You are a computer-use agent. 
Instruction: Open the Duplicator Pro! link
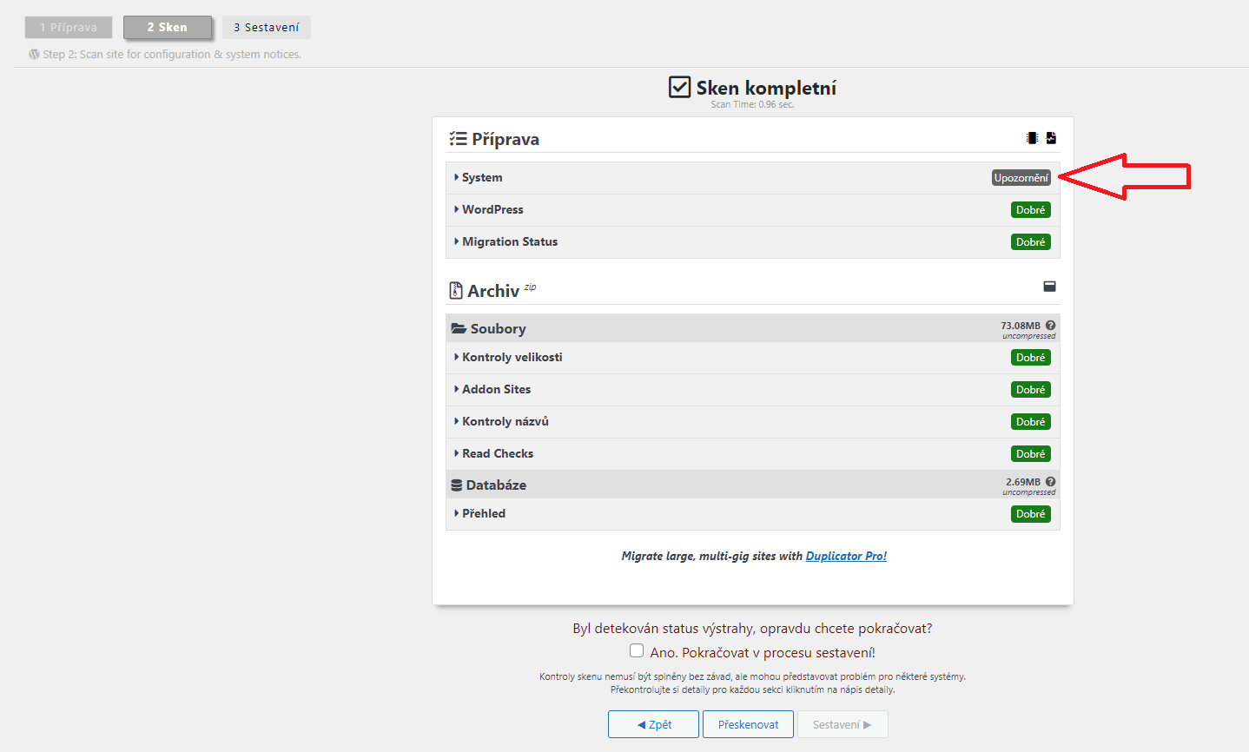tap(846, 556)
